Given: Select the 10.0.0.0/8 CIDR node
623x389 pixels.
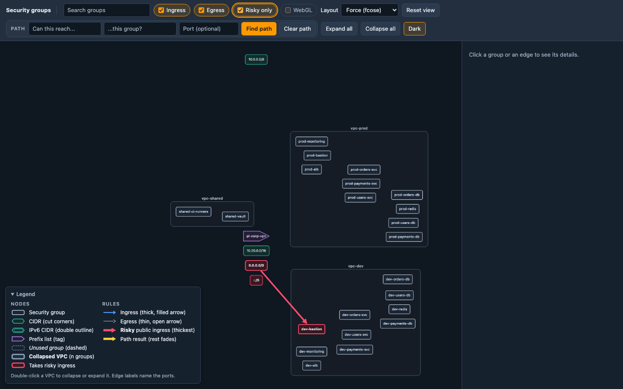Looking at the screenshot, I should pyautogui.click(x=256, y=60).
